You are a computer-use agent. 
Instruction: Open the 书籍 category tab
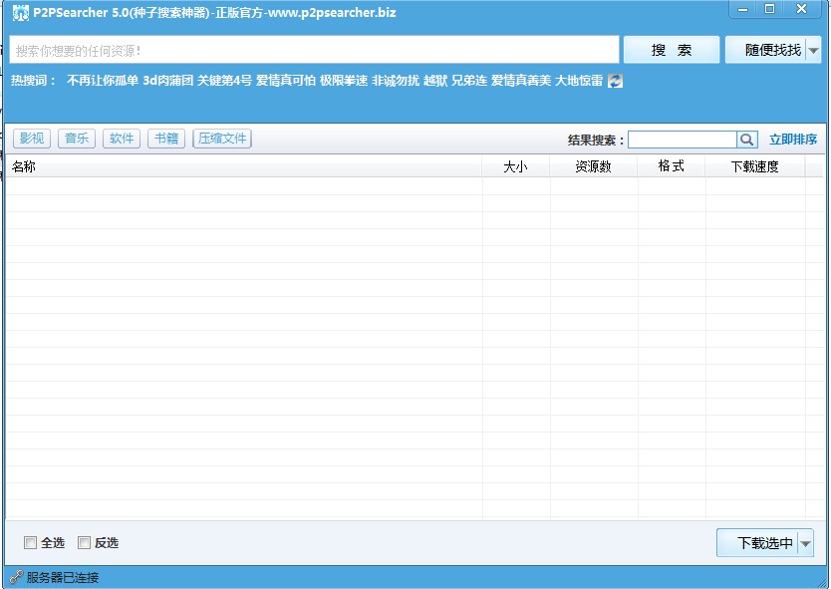tap(165, 138)
